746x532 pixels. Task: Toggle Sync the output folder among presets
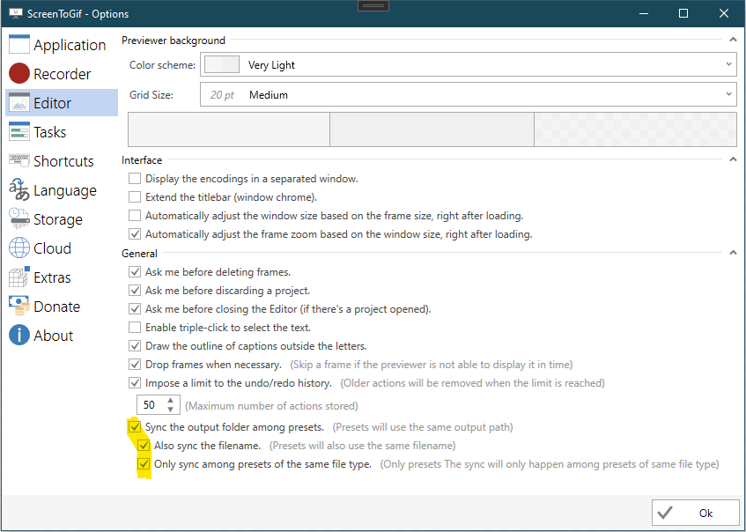pyautogui.click(x=135, y=427)
